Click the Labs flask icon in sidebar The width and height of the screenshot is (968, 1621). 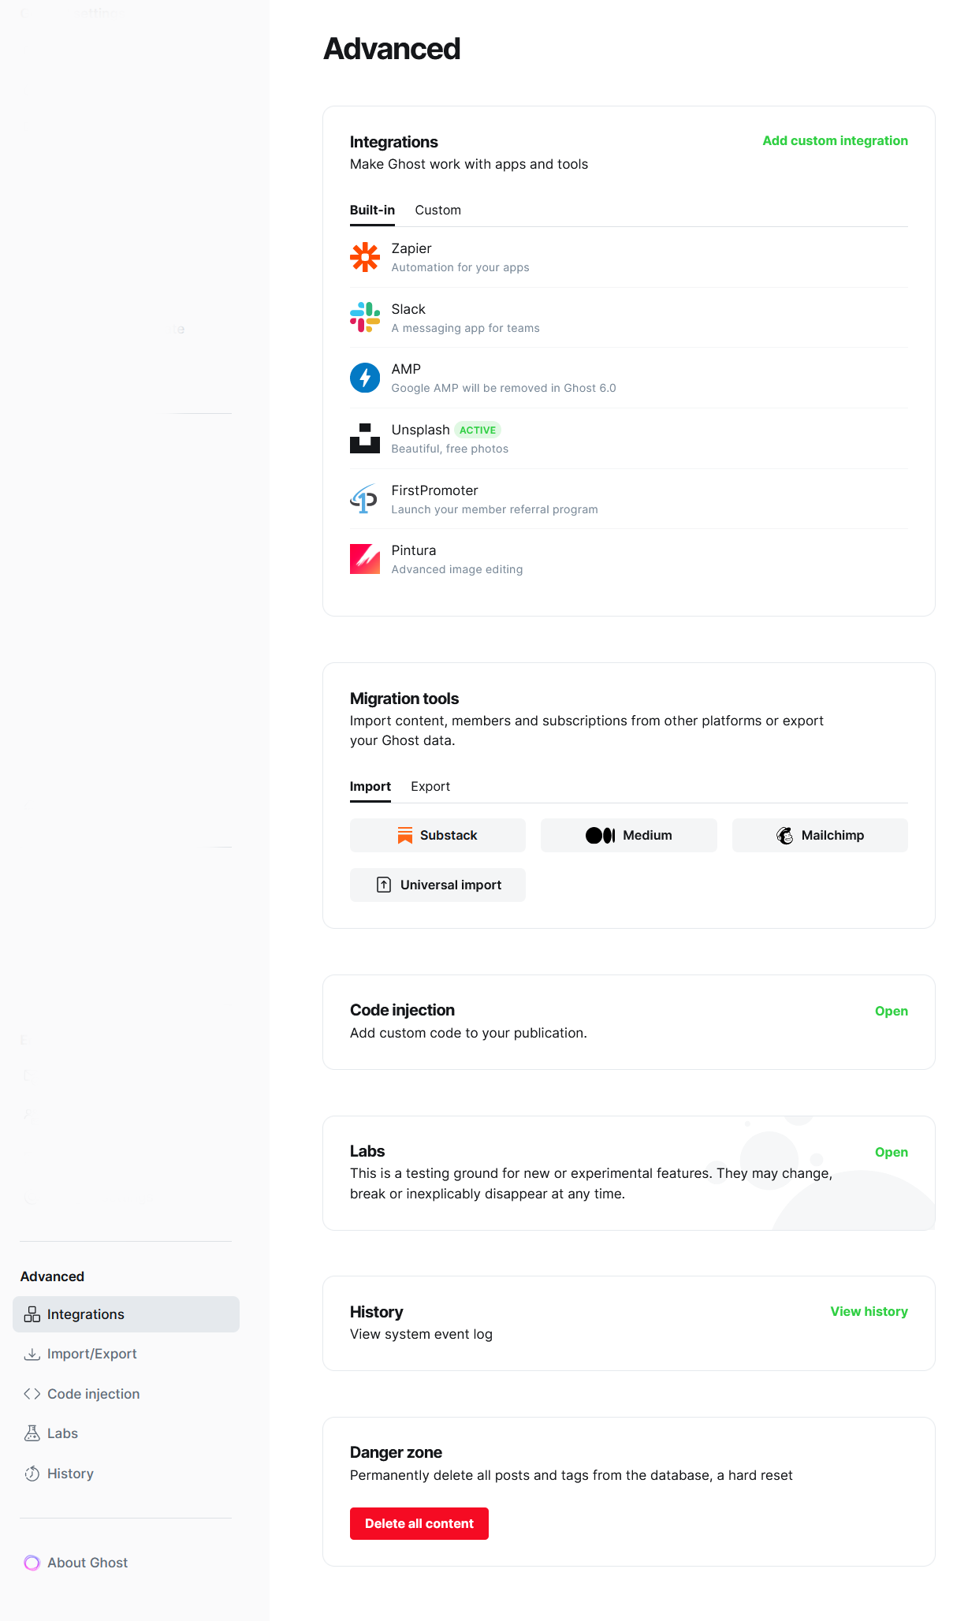[32, 1433]
